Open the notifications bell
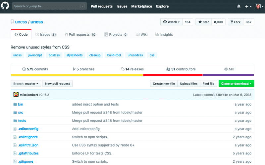The image size is (265, 165). click(239, 6)
